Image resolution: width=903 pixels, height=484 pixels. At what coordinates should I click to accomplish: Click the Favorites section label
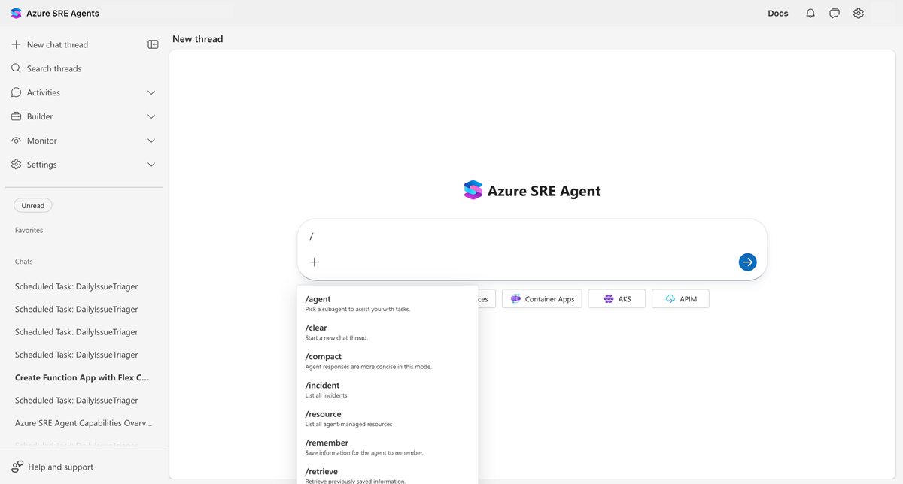pos(29,230)
